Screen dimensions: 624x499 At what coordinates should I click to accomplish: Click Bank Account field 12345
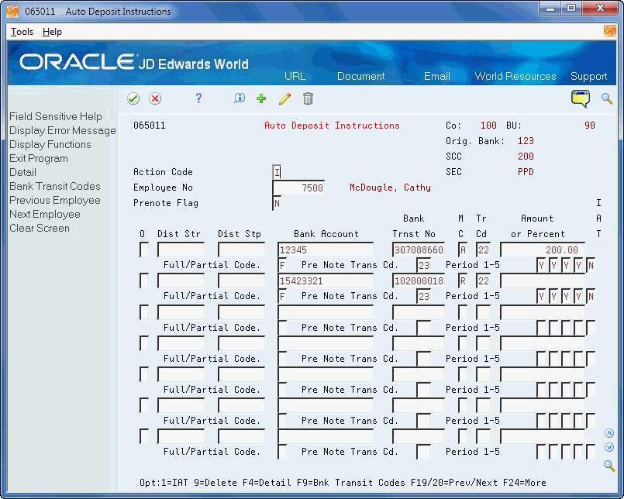[x=326, y=250]
